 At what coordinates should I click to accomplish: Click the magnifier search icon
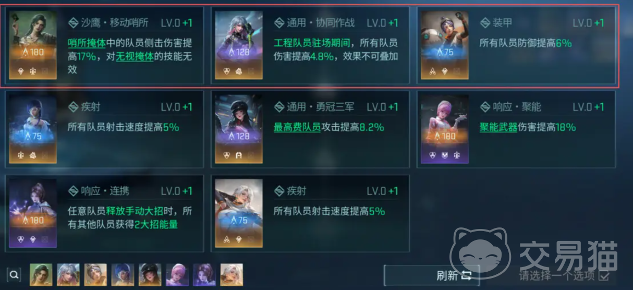click(15, 274)
